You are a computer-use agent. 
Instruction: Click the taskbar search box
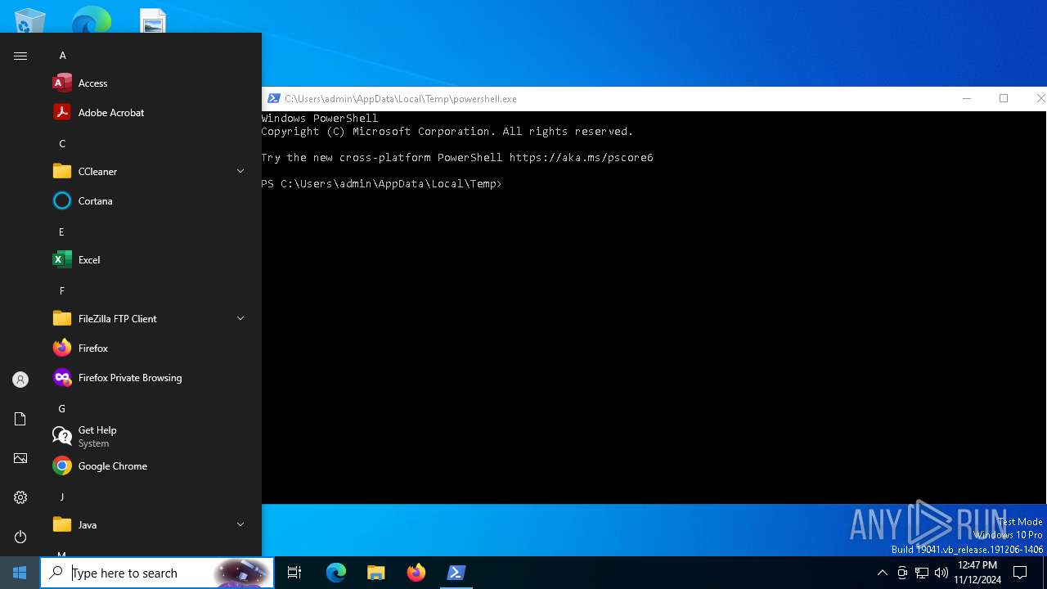pos(157,573)
